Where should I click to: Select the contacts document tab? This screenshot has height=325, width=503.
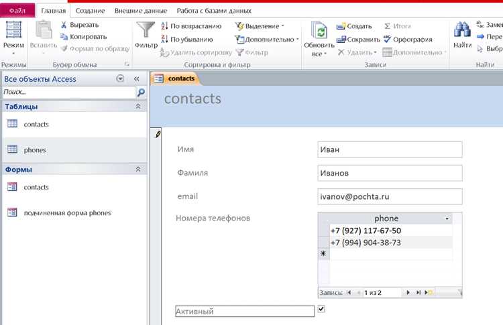175,78
